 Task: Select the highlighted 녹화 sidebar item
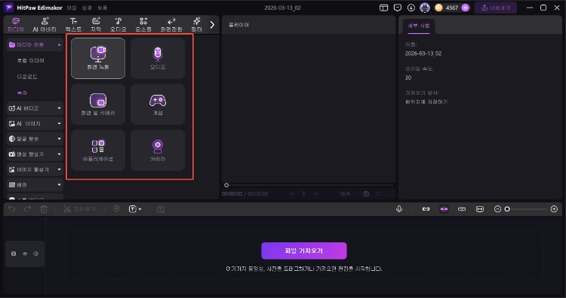(x=22, y=93)
